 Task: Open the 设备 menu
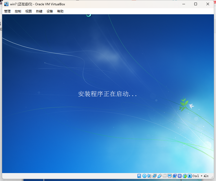coord(49,11)
